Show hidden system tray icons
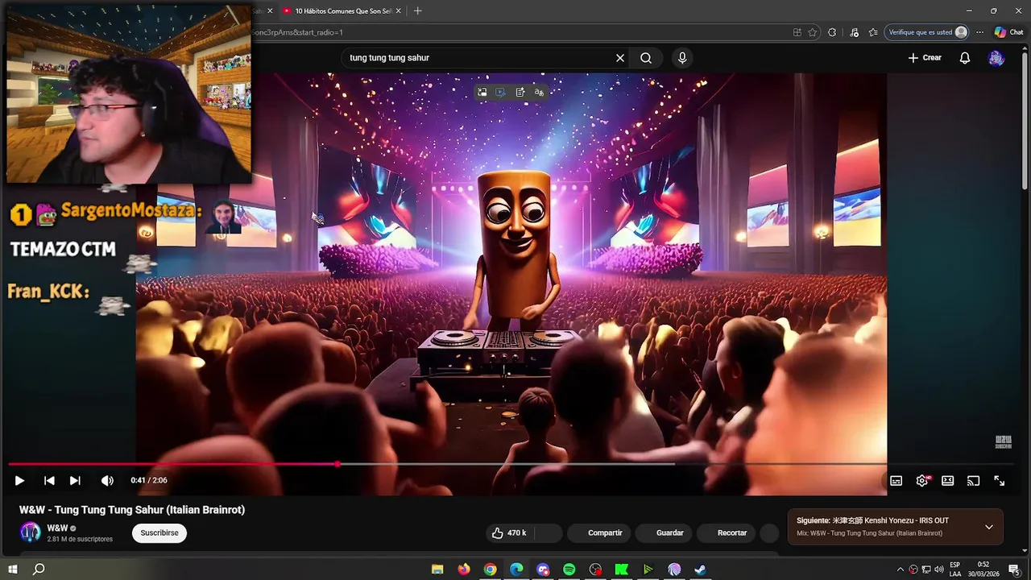Screen dimensions: 1031x580 [x=901, y=570]
